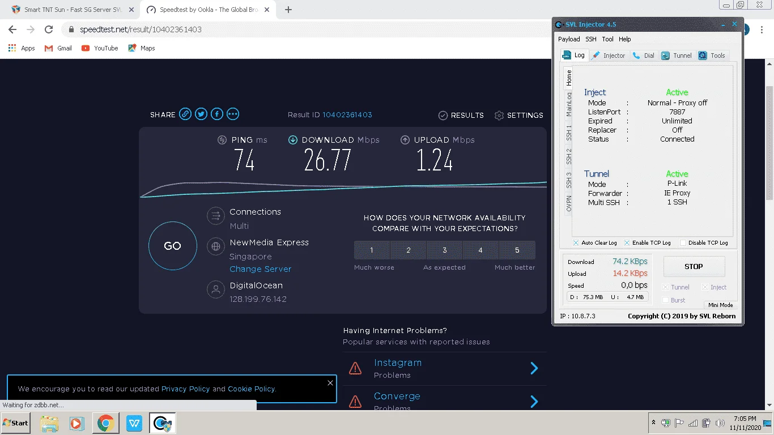
Task: Click the padlock icon in the address bar
Action: pos(71,29)
